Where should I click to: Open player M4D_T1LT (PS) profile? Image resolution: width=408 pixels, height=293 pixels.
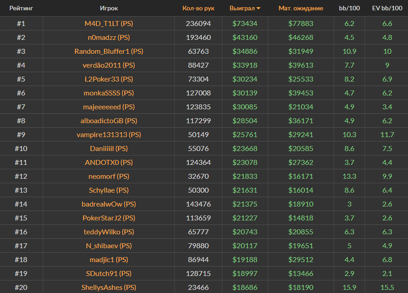tap(109, 23)
